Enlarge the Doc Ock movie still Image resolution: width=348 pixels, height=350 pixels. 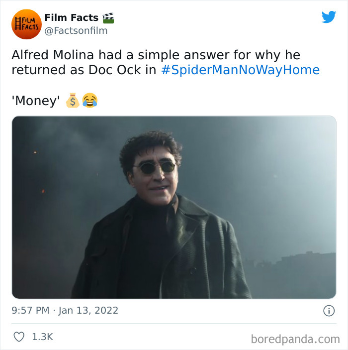click(174, 207)
